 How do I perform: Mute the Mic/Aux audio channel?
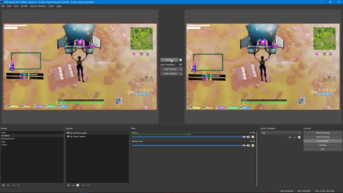[x=248, y=137]
